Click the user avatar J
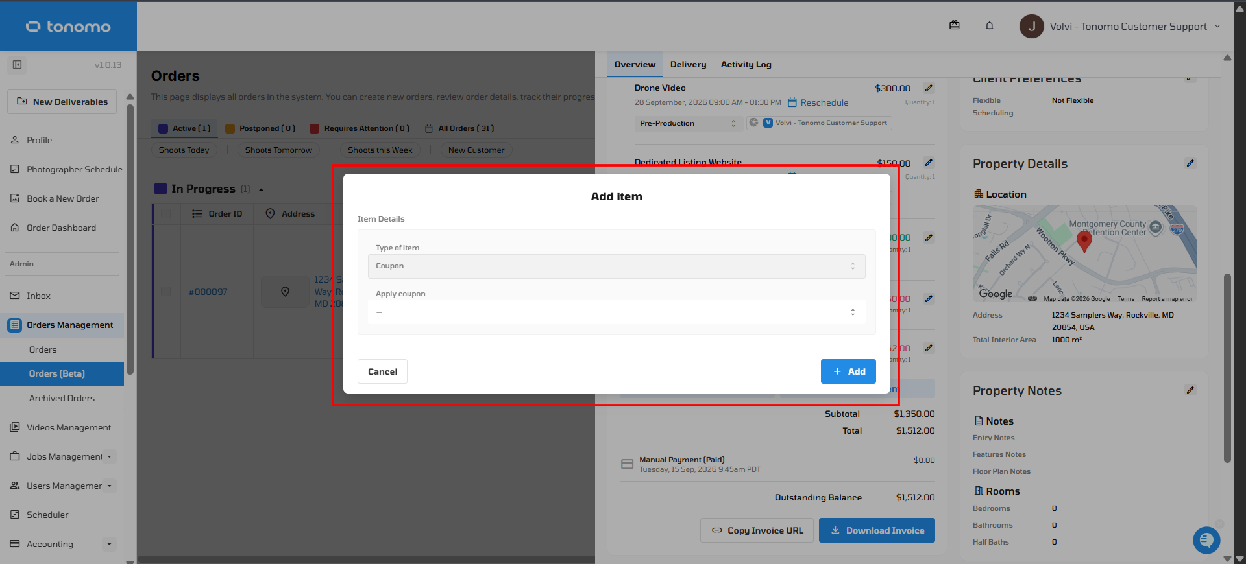 [1031, 27]
